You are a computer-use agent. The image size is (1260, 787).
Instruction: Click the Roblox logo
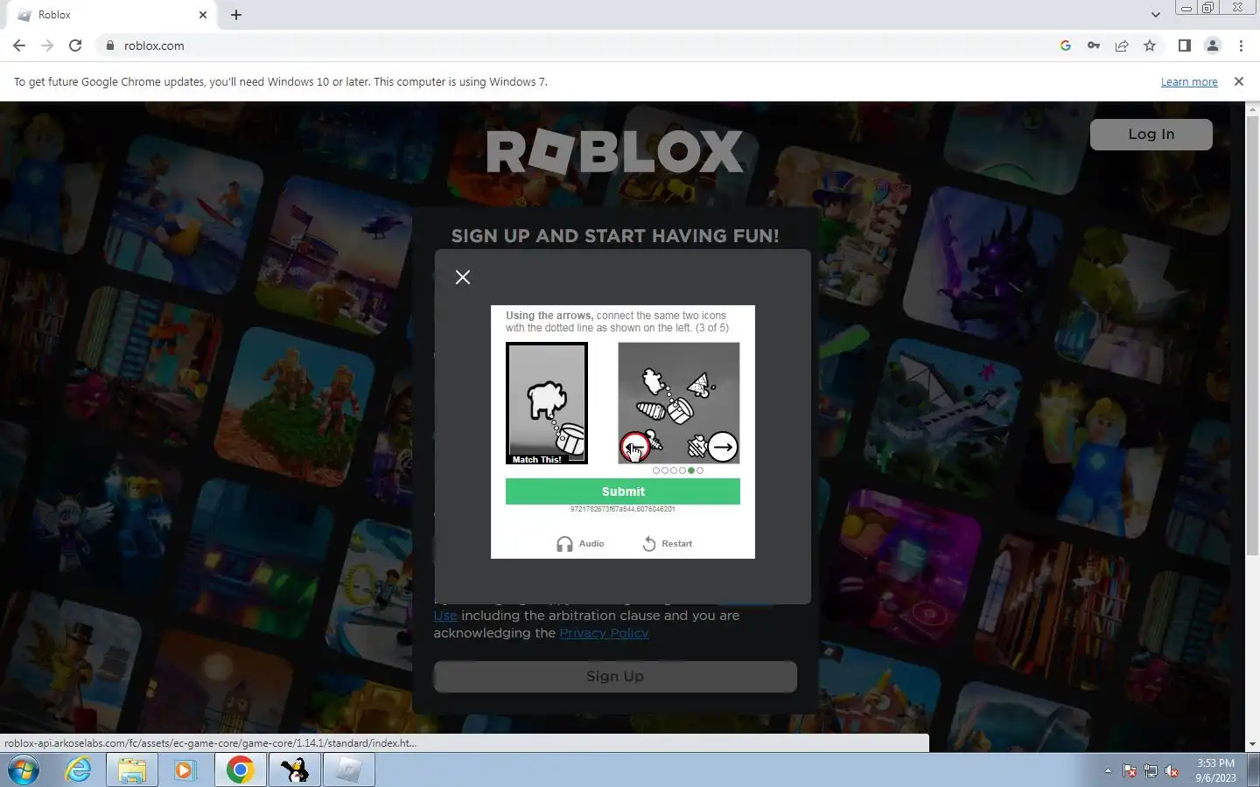[615, 151]
